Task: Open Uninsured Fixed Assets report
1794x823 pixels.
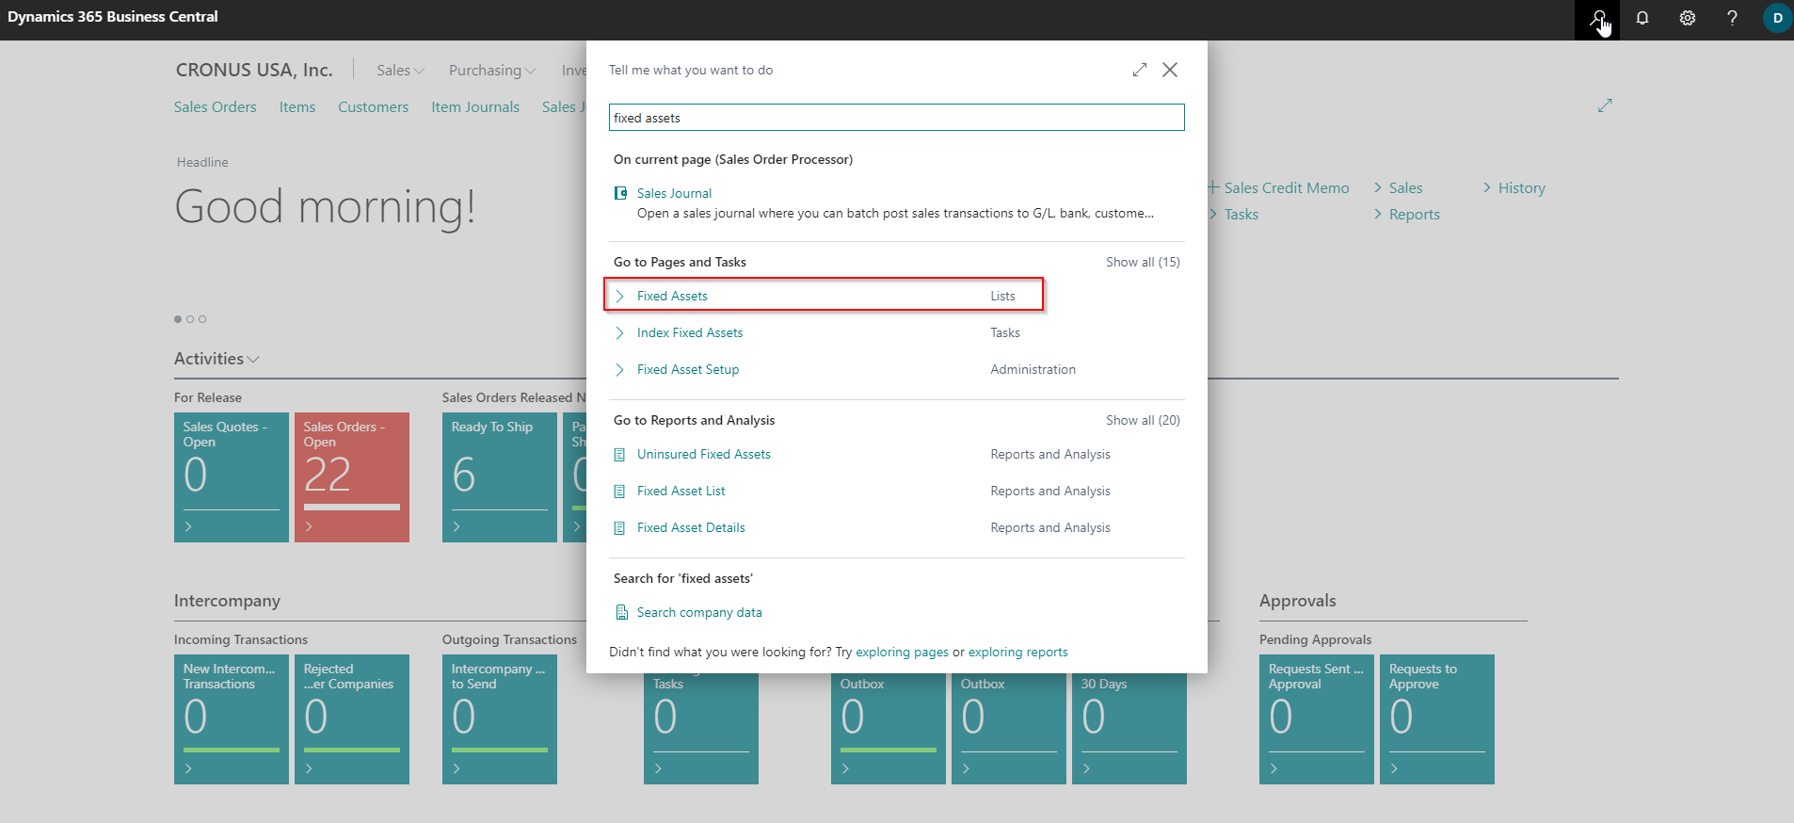Action: coord(703,454)
